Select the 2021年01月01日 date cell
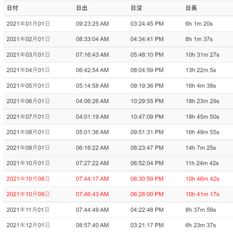The width and height of the screenshot is (233, 235). tap(28, 24)
